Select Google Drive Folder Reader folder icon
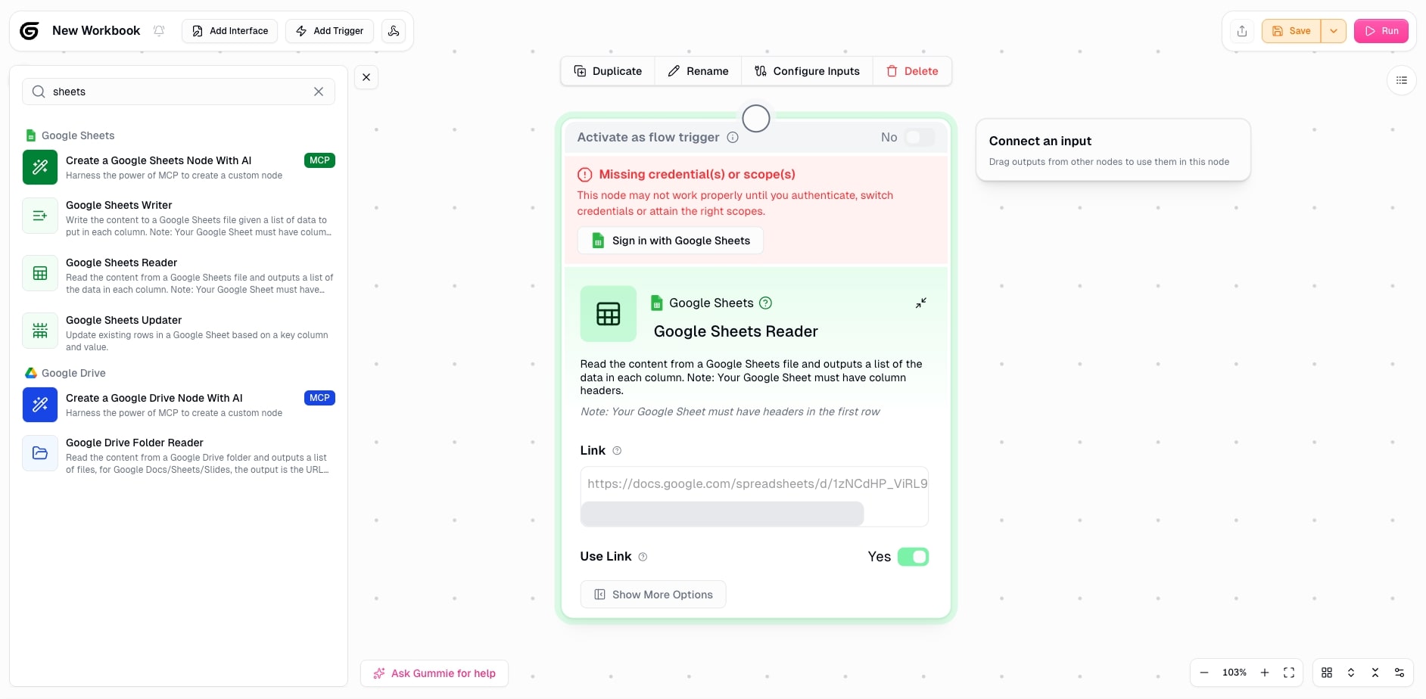 [x=40, y=453]
